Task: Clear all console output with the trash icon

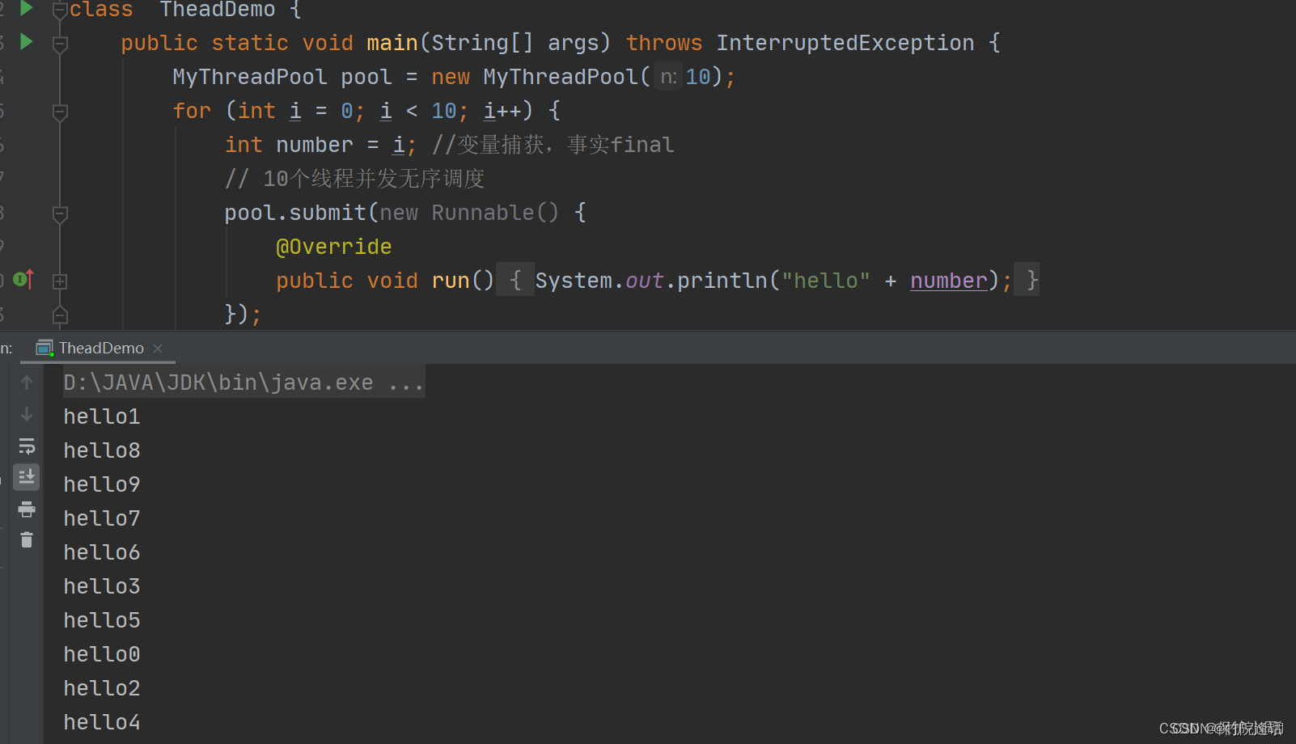Action: click(x=27, y=539)
